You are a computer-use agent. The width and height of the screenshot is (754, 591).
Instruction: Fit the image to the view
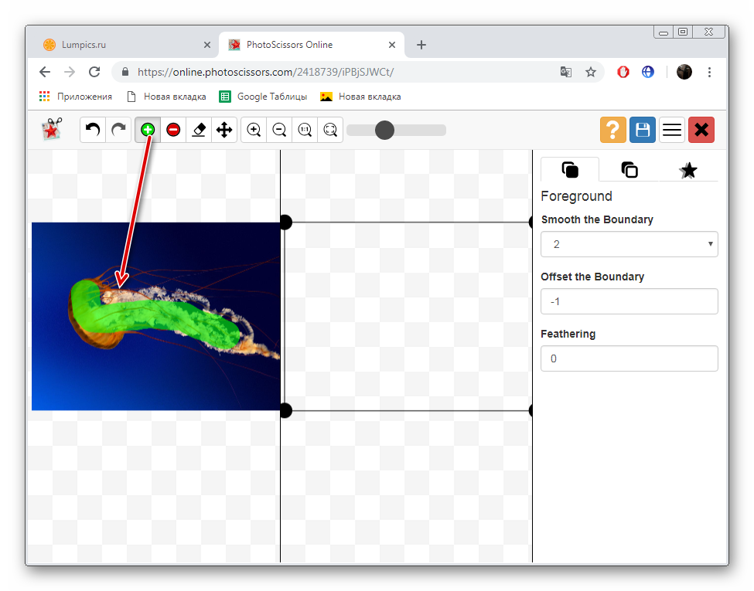click(x=330, y=130)
